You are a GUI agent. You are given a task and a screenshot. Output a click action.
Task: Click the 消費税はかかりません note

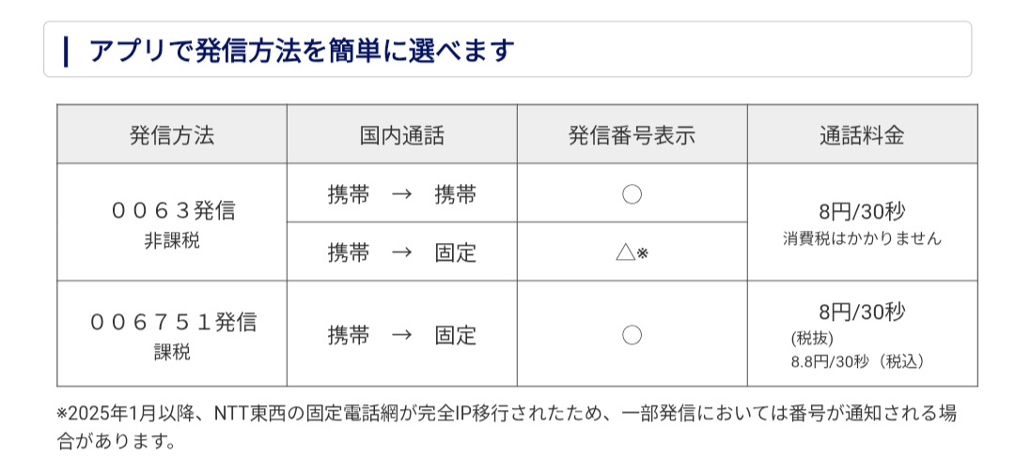pos(862,238)
